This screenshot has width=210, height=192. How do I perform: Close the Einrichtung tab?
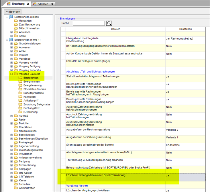(x=28, y=4)
